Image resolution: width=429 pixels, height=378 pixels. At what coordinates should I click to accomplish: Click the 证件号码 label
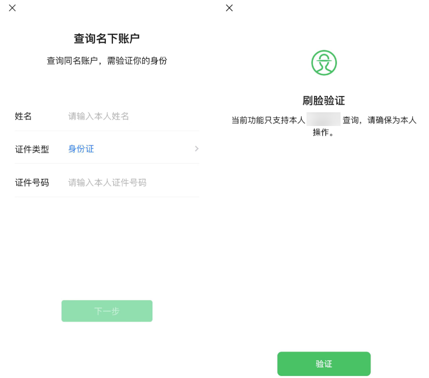pos(32,182)
